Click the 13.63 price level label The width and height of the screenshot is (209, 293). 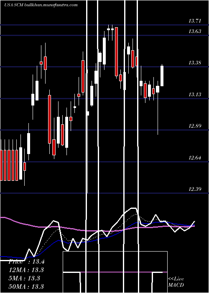(x=195, y=31)
